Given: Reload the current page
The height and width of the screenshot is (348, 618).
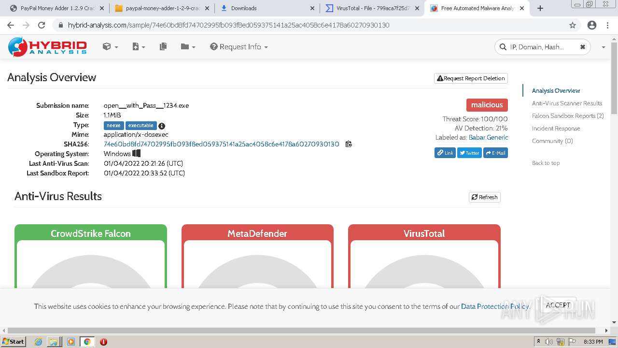Looking at the screenshot, I should click(x=42, y=25).
